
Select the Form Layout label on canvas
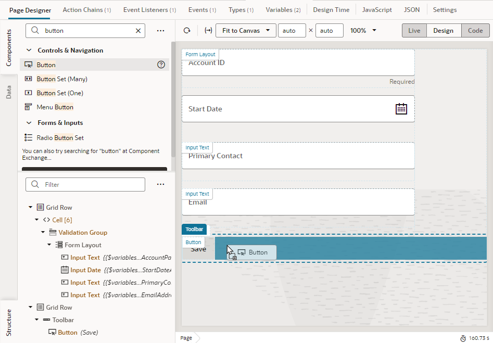200,54
